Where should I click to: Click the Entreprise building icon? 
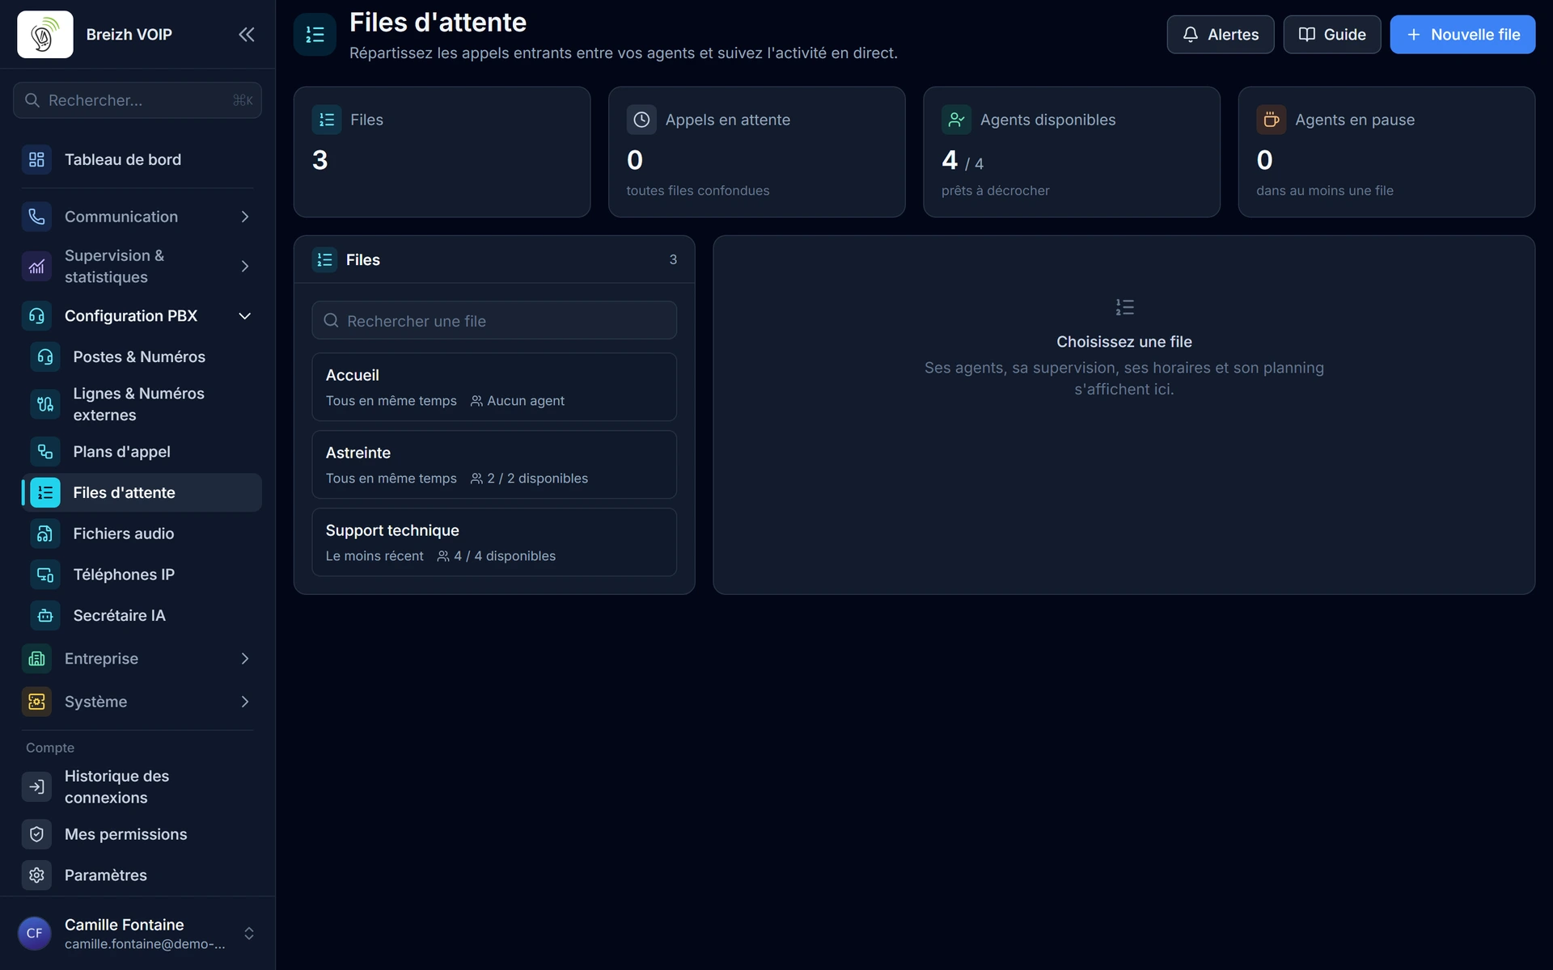click(36, 659)
